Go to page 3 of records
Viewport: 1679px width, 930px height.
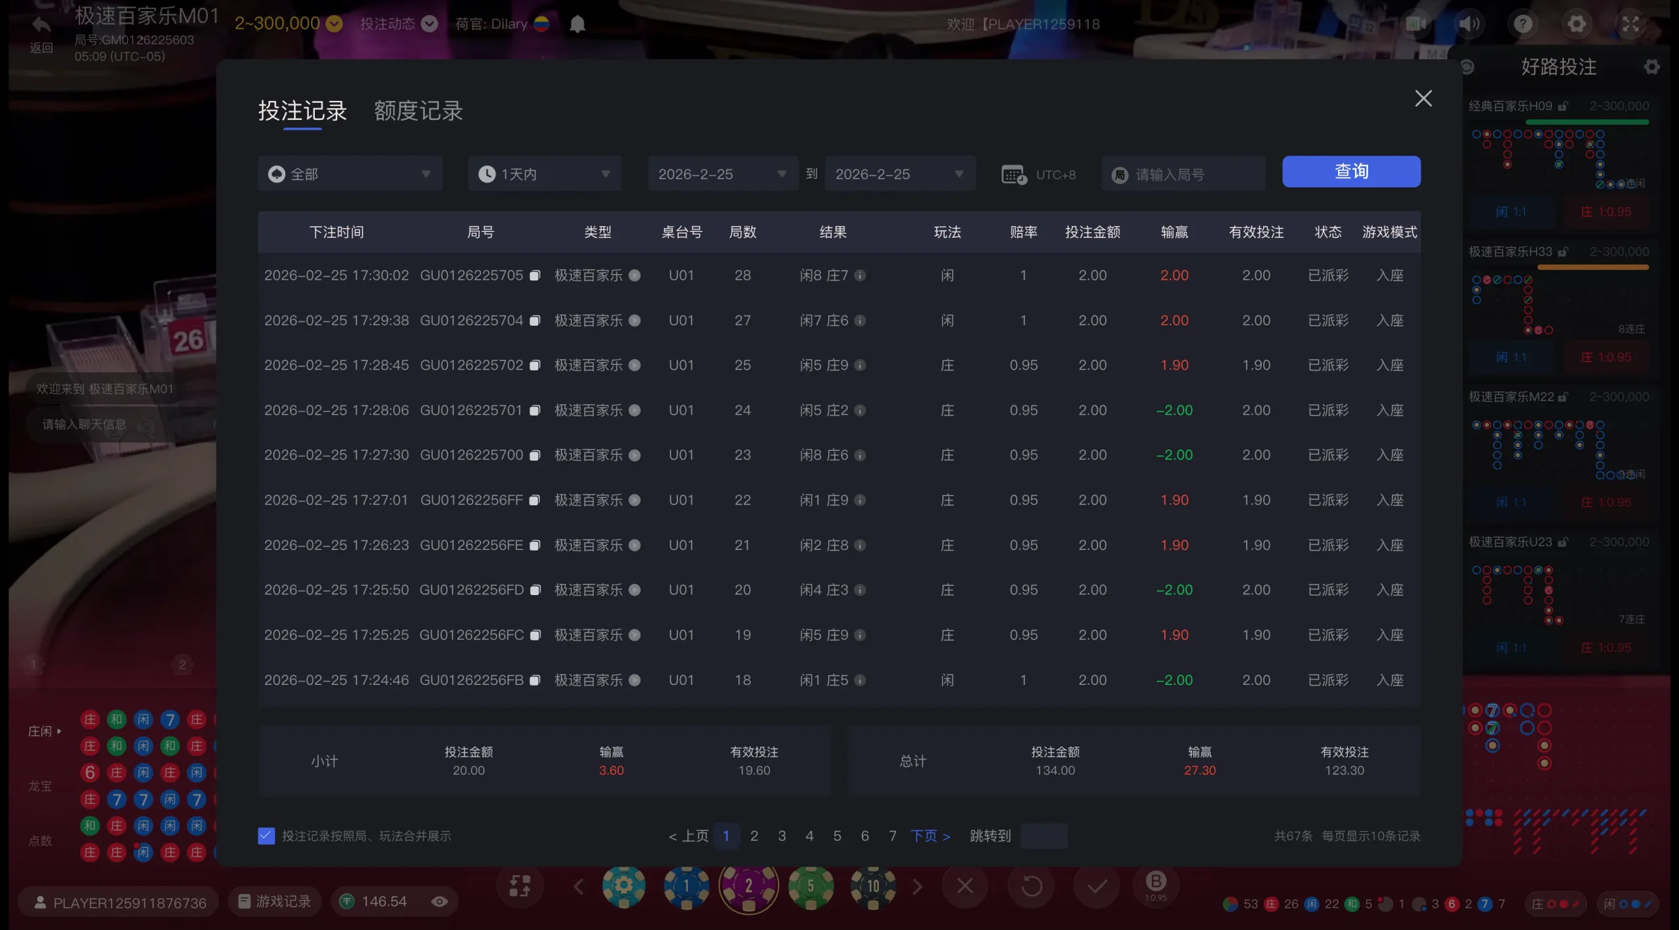point(782,836)
